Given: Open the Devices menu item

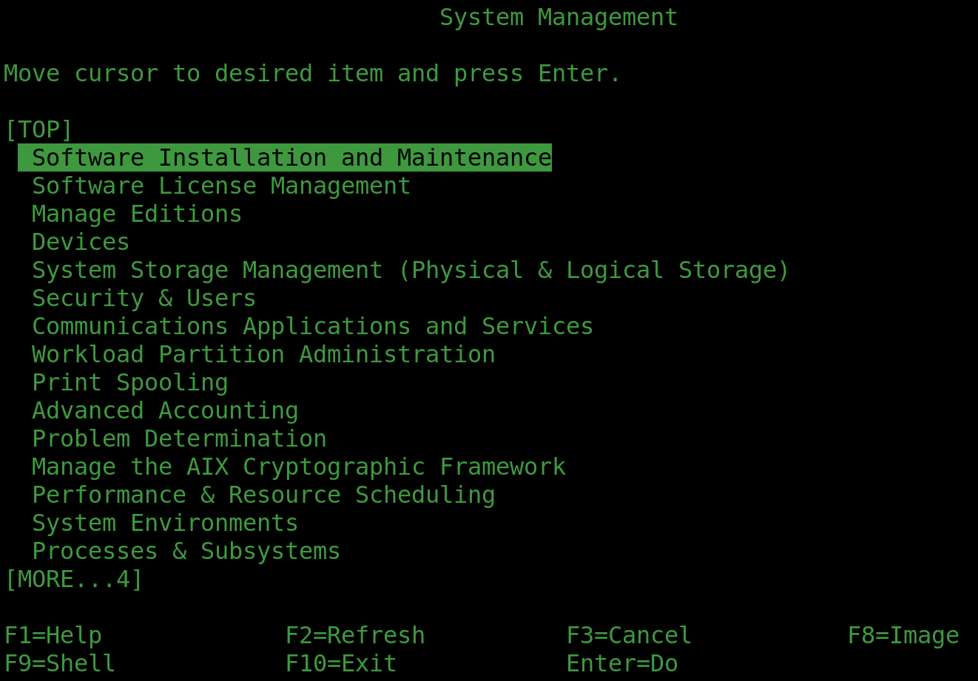Looking at the screenshot, I should click(80, 241).
